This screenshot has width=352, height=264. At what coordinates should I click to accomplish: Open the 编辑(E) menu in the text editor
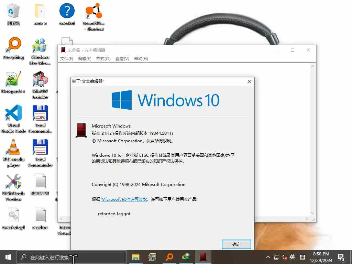85,58
